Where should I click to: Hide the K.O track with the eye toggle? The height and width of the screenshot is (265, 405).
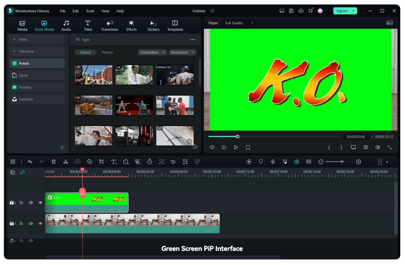click(x=40, y=202)
